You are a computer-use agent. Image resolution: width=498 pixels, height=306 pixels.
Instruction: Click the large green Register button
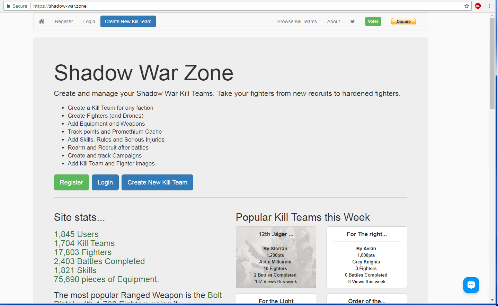click(x=71, y=182)
